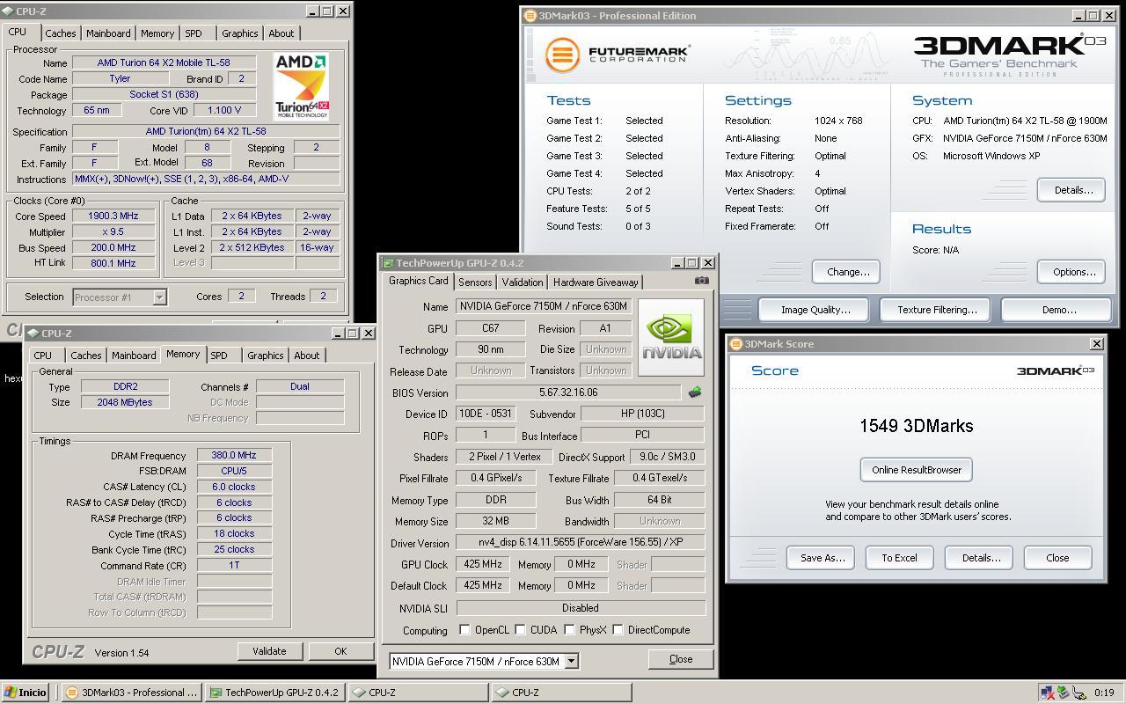This screenshot has height=704, width=1126.
Task: Select the CPU tab in lower CPU-Z
Action: (42, 356)
